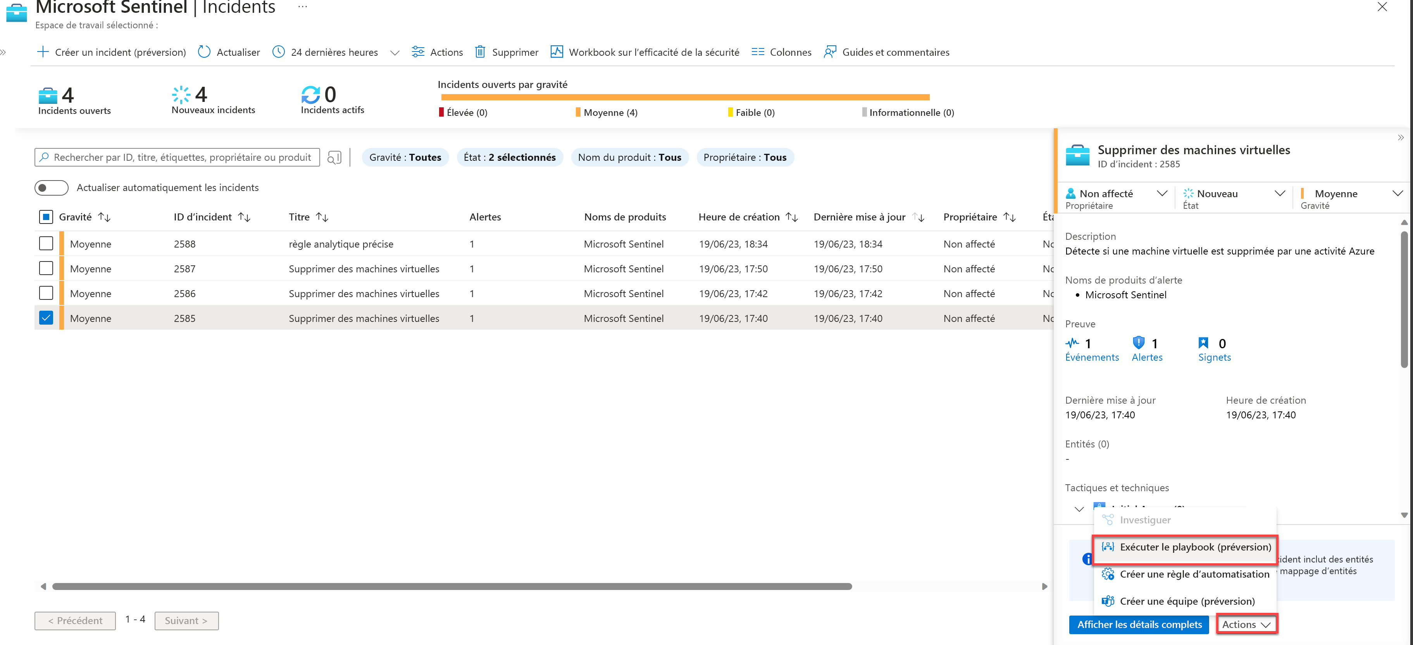
Task: Select the 'règle analytique précise' incident title
Action: 341,244
